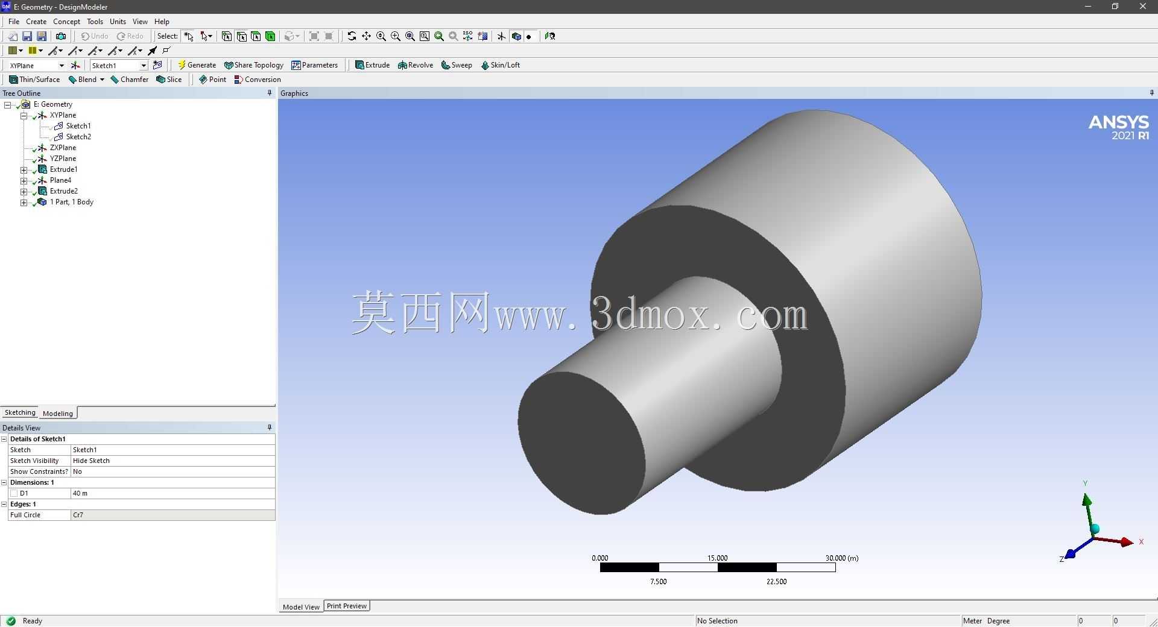Expand the Extrude2 tree node
Image resolution: width=1158 pixels, height=627 pixels.
click(x=24, y=191)
